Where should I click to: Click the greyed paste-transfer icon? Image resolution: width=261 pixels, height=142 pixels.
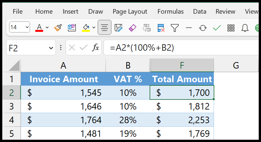click(x=146, y=28)
